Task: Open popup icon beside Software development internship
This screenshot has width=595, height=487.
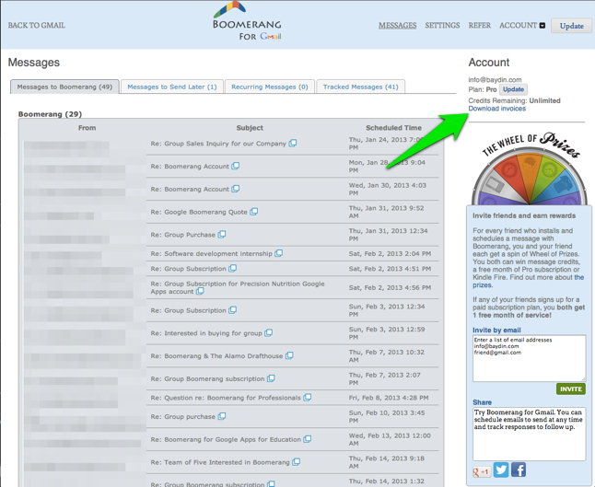Action: (x=278, y=253)
